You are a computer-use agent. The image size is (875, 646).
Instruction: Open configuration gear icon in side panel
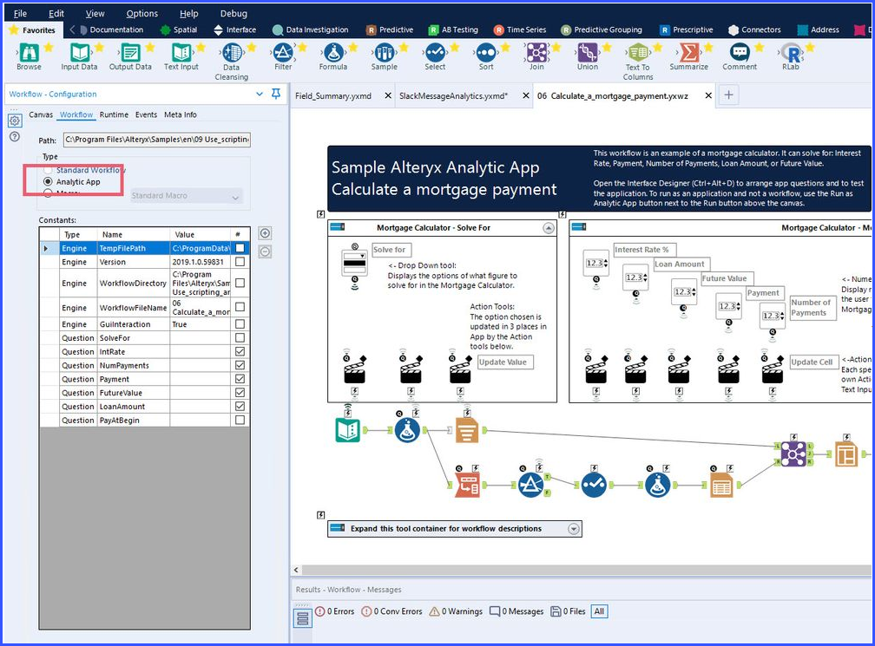point(15,121)
